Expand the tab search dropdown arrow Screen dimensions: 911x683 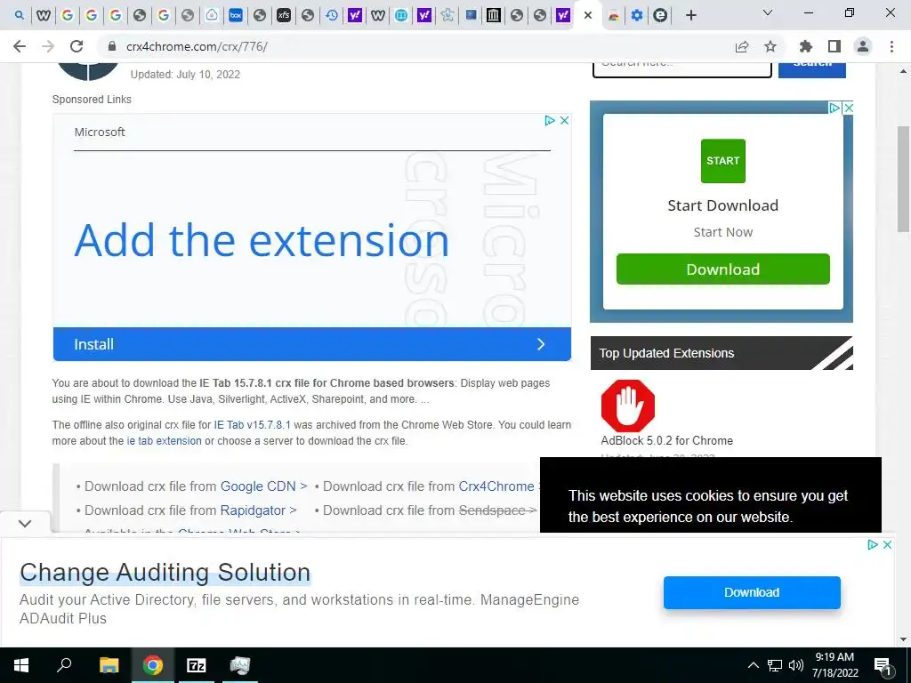[768, 12]
